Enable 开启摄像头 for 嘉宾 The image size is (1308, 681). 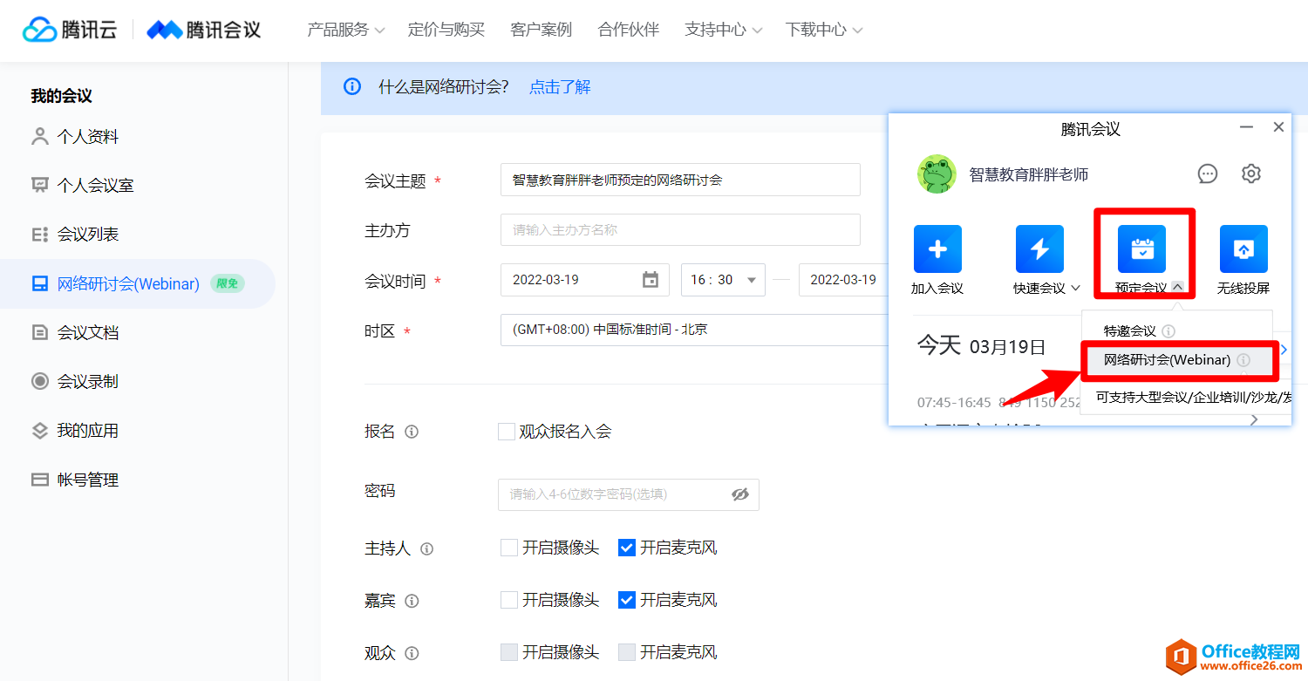point(509,600)
